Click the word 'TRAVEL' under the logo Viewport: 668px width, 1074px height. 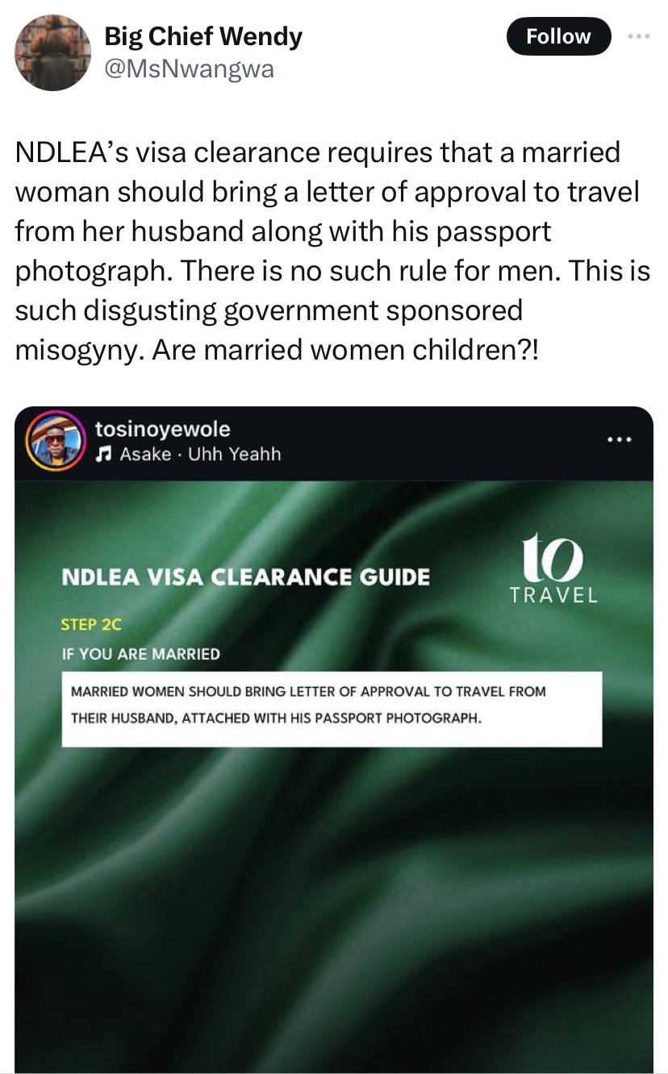point(553,596)
